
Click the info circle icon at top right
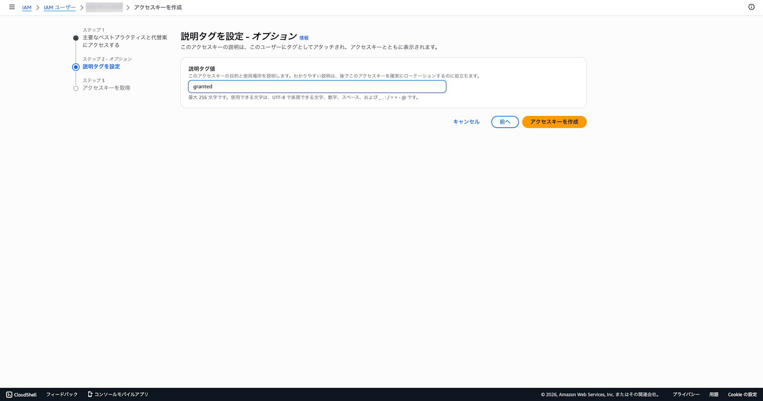coord(751,7)
